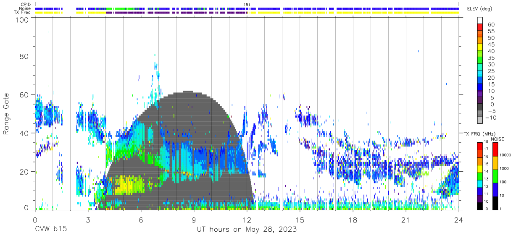Click the x-axis tick label '6'
The height and width of the screenshot is (238, 516).
(x=141, y=220)
